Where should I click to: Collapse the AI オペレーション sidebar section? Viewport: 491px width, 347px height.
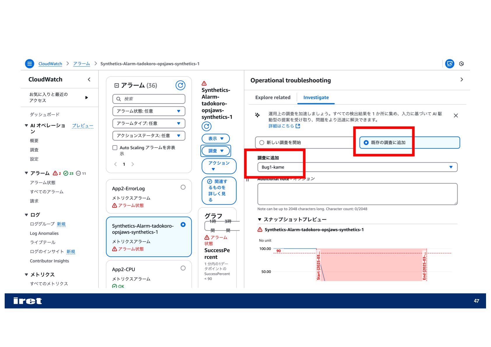click(27, 125)
